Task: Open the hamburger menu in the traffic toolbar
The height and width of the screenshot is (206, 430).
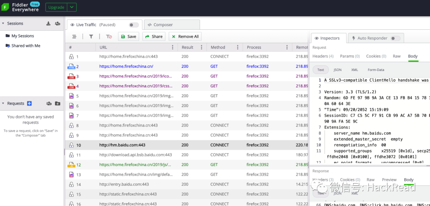Action: (x=74, y=37)
